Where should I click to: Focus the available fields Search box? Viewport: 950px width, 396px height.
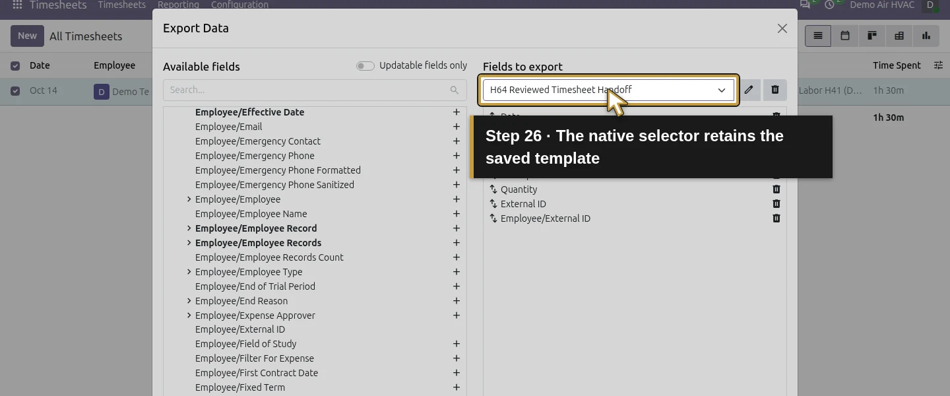[x=315, y=90]
